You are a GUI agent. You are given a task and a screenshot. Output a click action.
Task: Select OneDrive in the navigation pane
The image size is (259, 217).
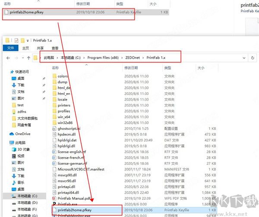tap(23, 134)
